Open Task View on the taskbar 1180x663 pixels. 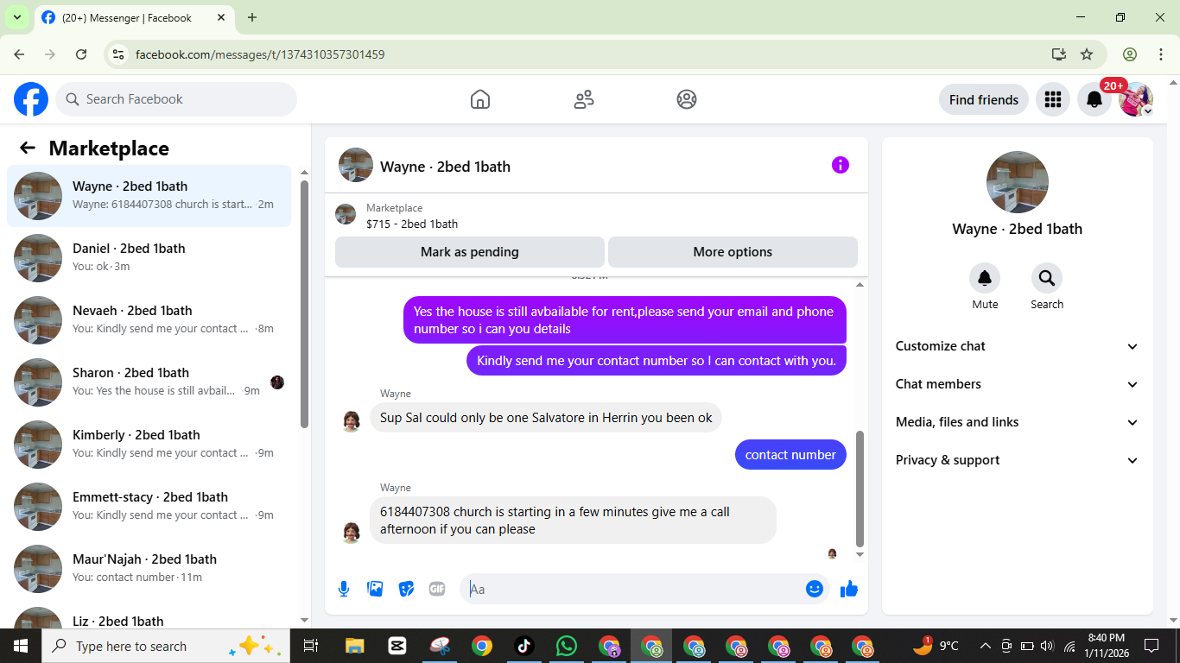pyautogui.click(x=312, y=646)
